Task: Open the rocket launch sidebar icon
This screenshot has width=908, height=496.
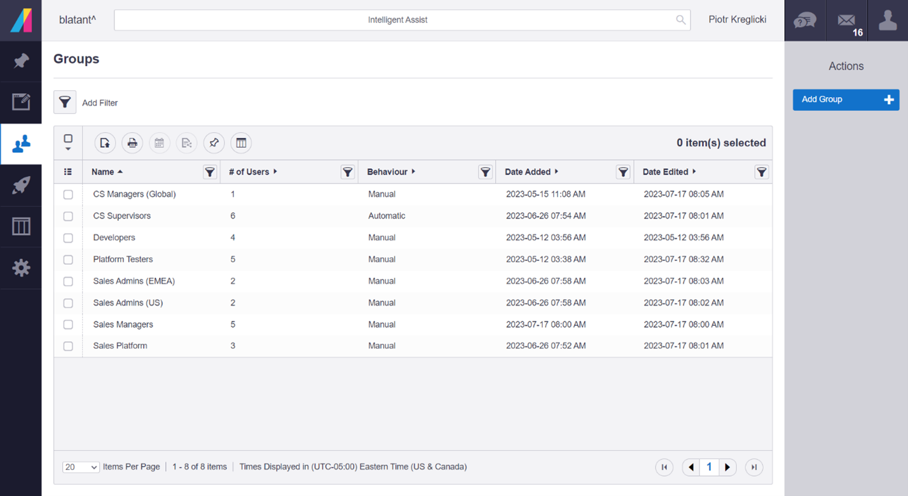Action: point(21,185)
